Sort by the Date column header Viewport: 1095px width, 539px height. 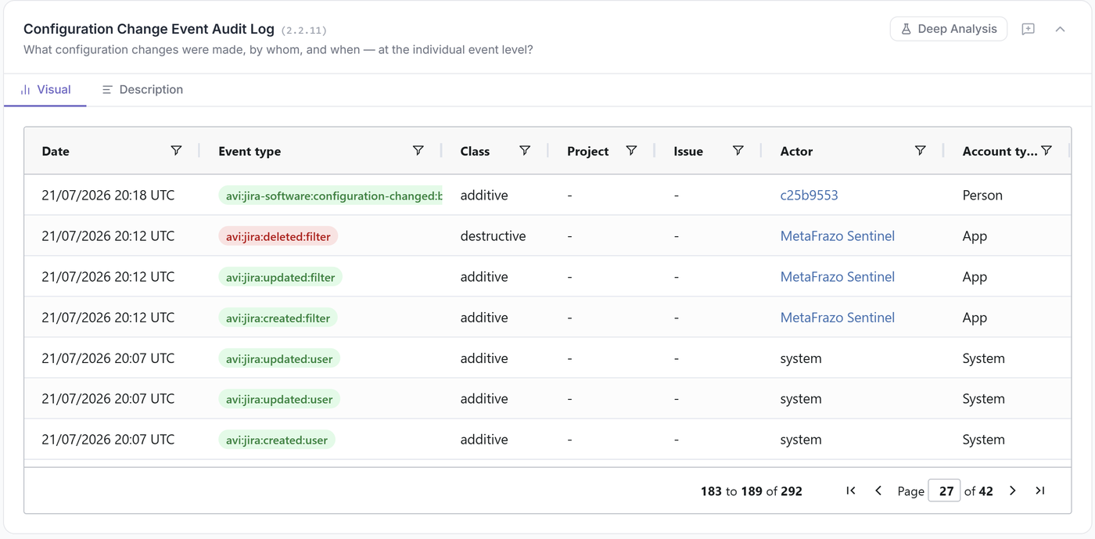[x=56, y=151]
